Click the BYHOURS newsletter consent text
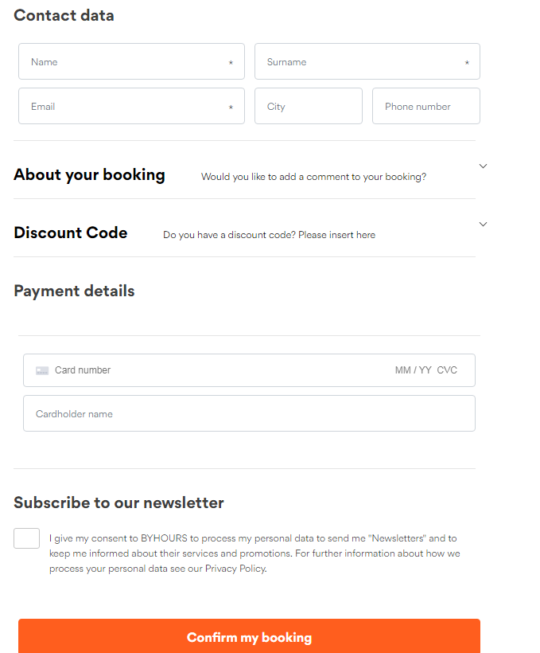This screenshot has width=540, height=653. [x=253, y=553]
